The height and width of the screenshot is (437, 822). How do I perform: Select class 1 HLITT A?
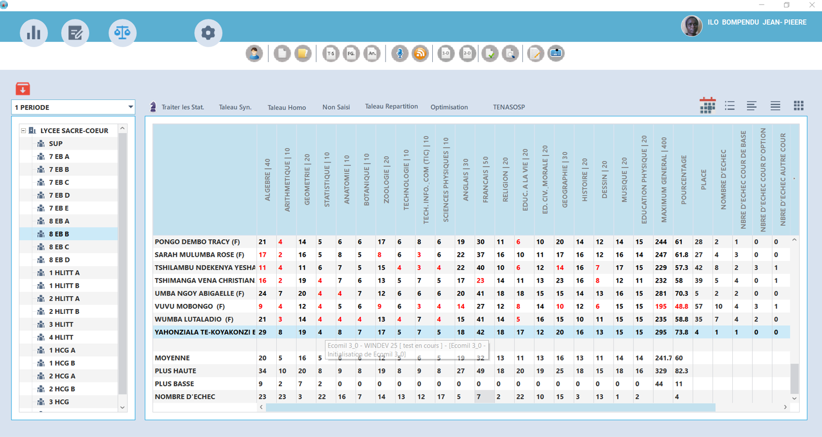point(64,273)
